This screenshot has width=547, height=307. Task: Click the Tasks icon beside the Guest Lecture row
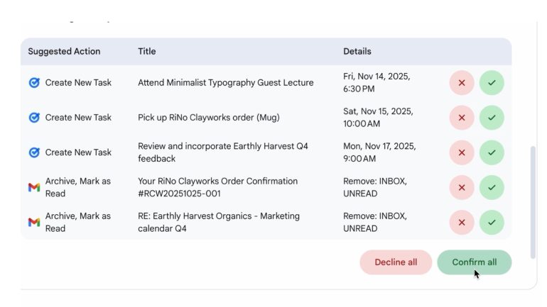tap(34, 83)
